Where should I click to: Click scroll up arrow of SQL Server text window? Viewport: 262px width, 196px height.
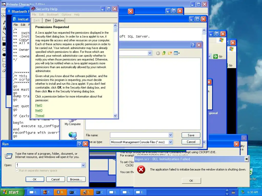[x=204, y=30]
